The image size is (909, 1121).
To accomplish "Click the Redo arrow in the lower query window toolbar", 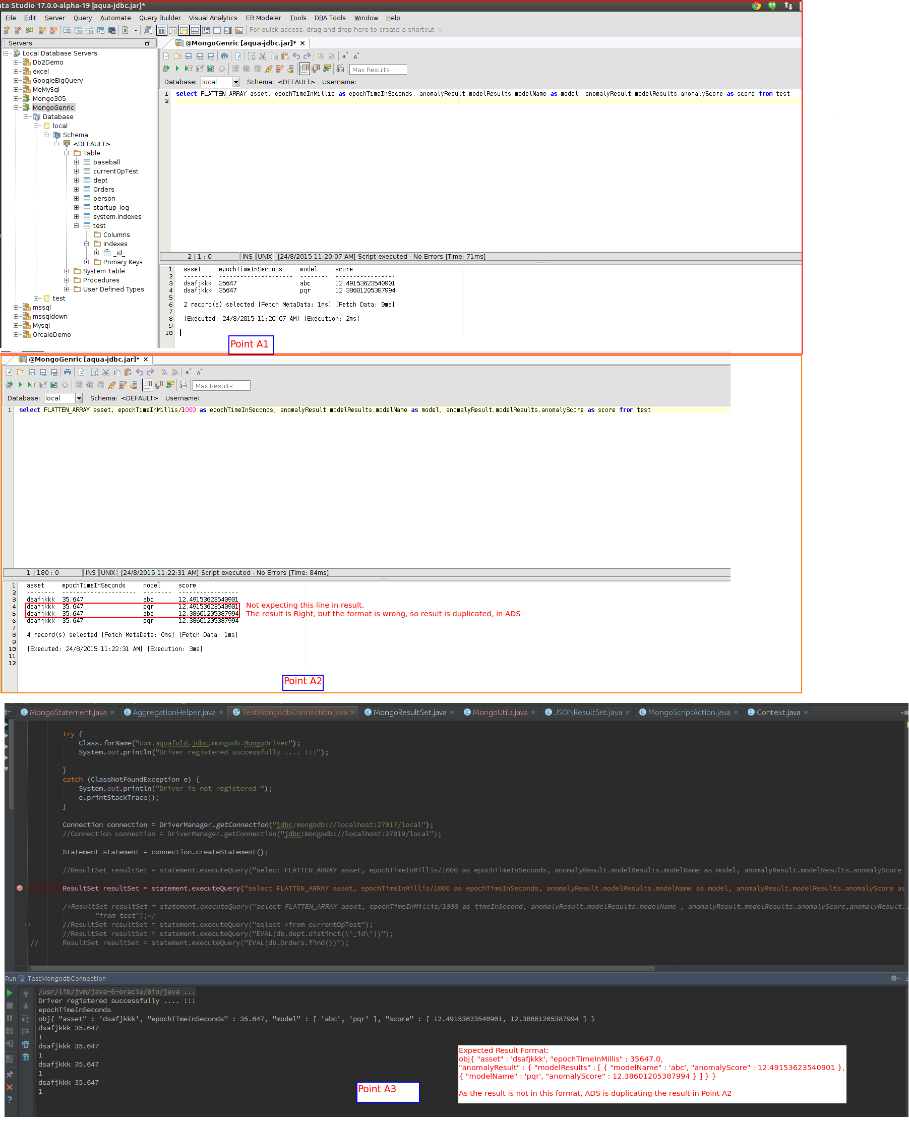I will pos(151,372).
